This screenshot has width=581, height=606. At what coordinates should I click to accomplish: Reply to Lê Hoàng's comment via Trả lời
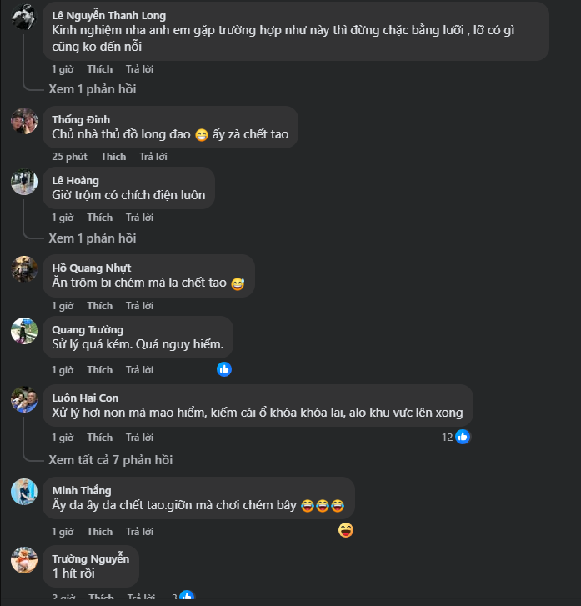pyautogui.click(x=139, y=218)
